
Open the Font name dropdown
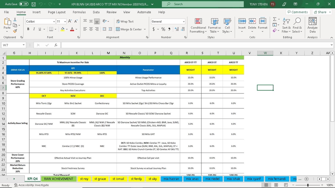[54, 22]
